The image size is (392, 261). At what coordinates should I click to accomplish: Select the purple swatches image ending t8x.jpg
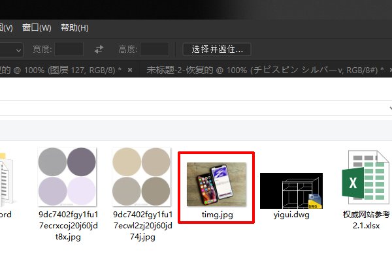67,177
